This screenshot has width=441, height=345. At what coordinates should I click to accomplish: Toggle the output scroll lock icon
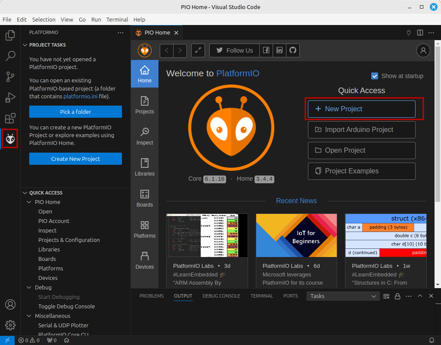coord(398,296)
